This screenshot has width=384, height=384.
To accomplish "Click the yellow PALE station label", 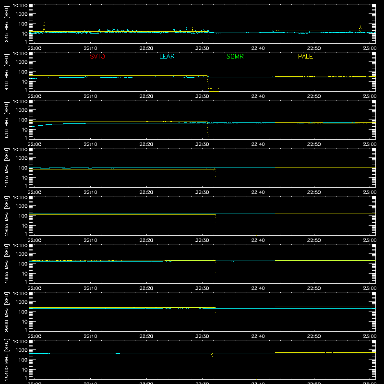I will [x=305, y=56].
